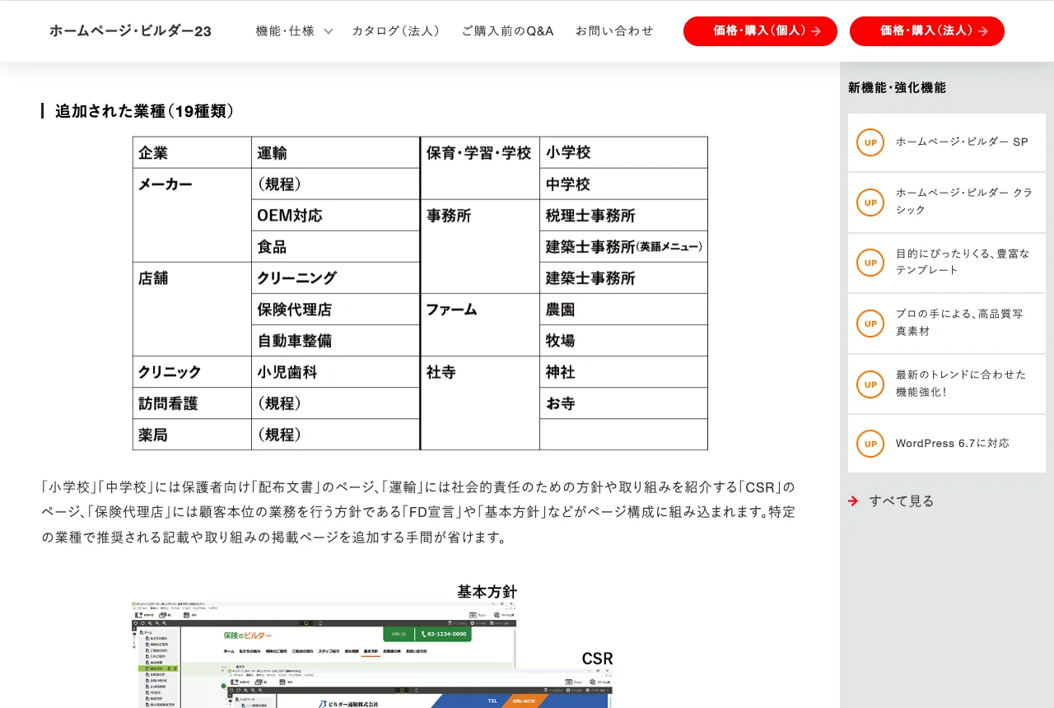Open the ホームページ・ビルダー SP link
Image resolution: width=1054 pixels, height=708 pixels.
947,142
